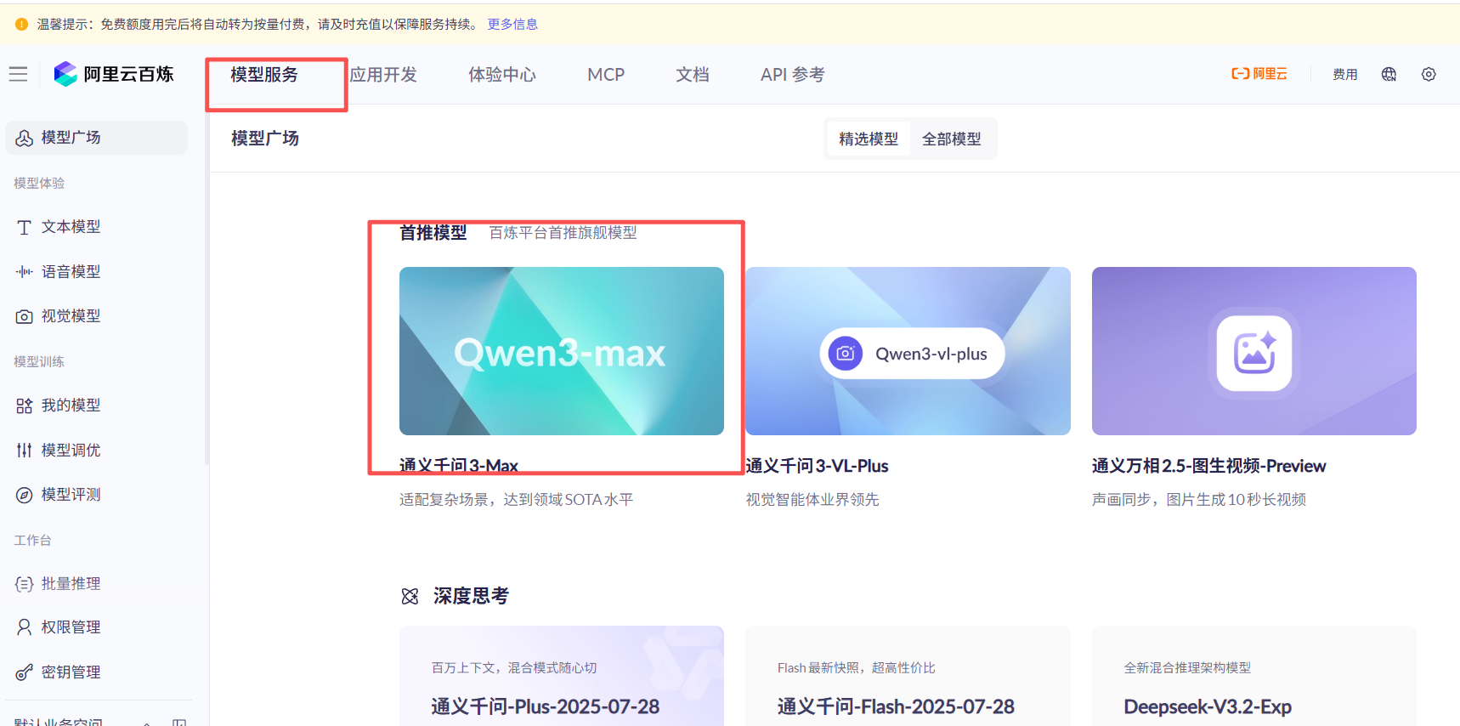
Task: Open 模型广场 in the sidebar
Action: pyautogui.click(x=96, y=138)
